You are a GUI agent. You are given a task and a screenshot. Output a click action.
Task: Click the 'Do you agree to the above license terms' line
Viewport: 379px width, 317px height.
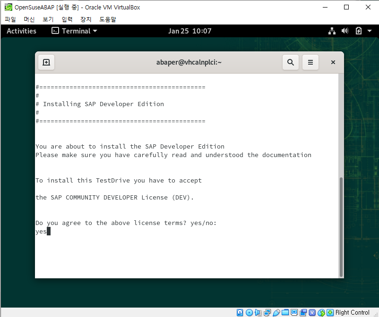[126, 223]
